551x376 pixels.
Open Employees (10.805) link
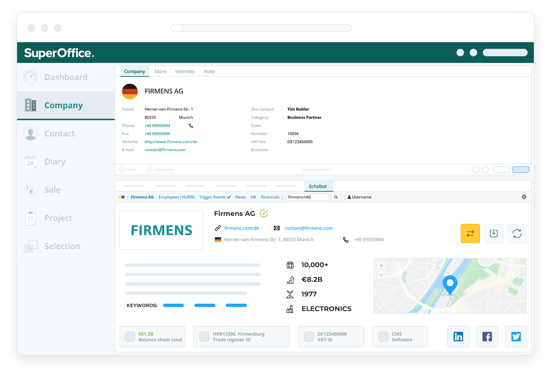(177, 197)
